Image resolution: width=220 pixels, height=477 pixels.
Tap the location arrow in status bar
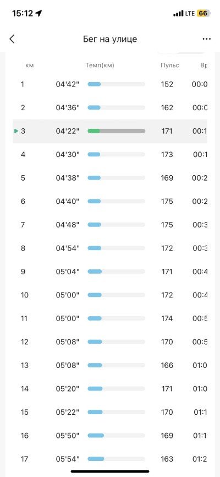point(38,13)
